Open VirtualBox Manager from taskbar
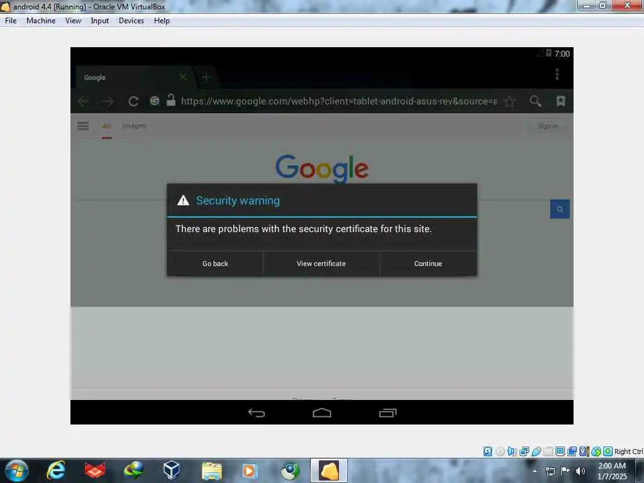Screen dimensions: 644x483 coord(171,470)
